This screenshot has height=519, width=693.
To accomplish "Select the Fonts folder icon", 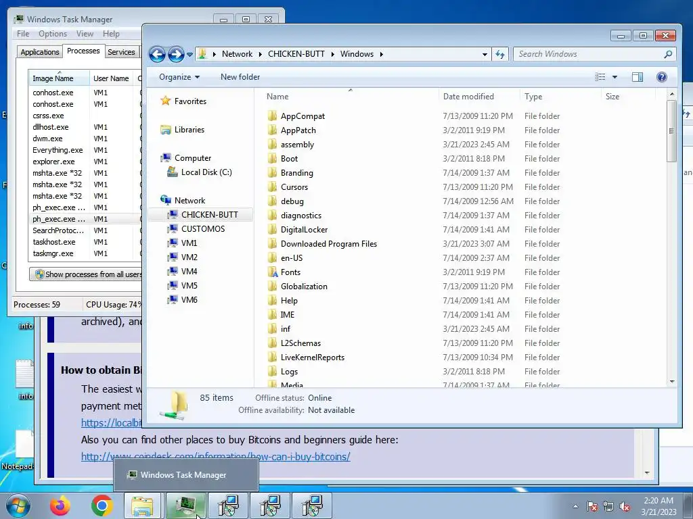I will point(272,272).
